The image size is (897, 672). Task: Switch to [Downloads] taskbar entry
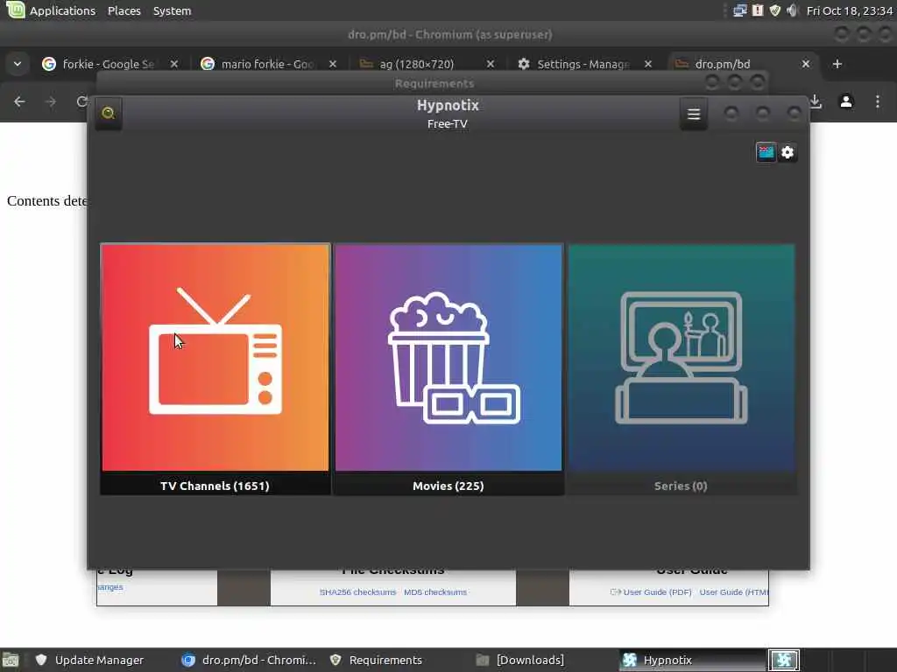point(520,660)
